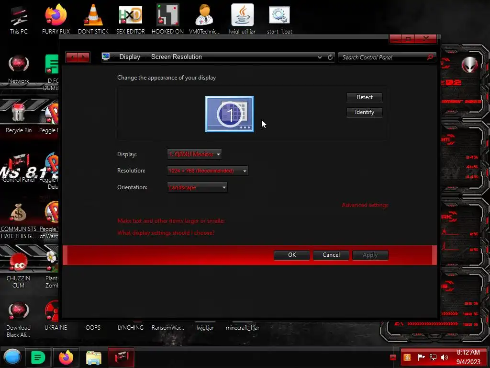Click the Identify button
This screenshot has width=490, height=368.
point(364,112)
